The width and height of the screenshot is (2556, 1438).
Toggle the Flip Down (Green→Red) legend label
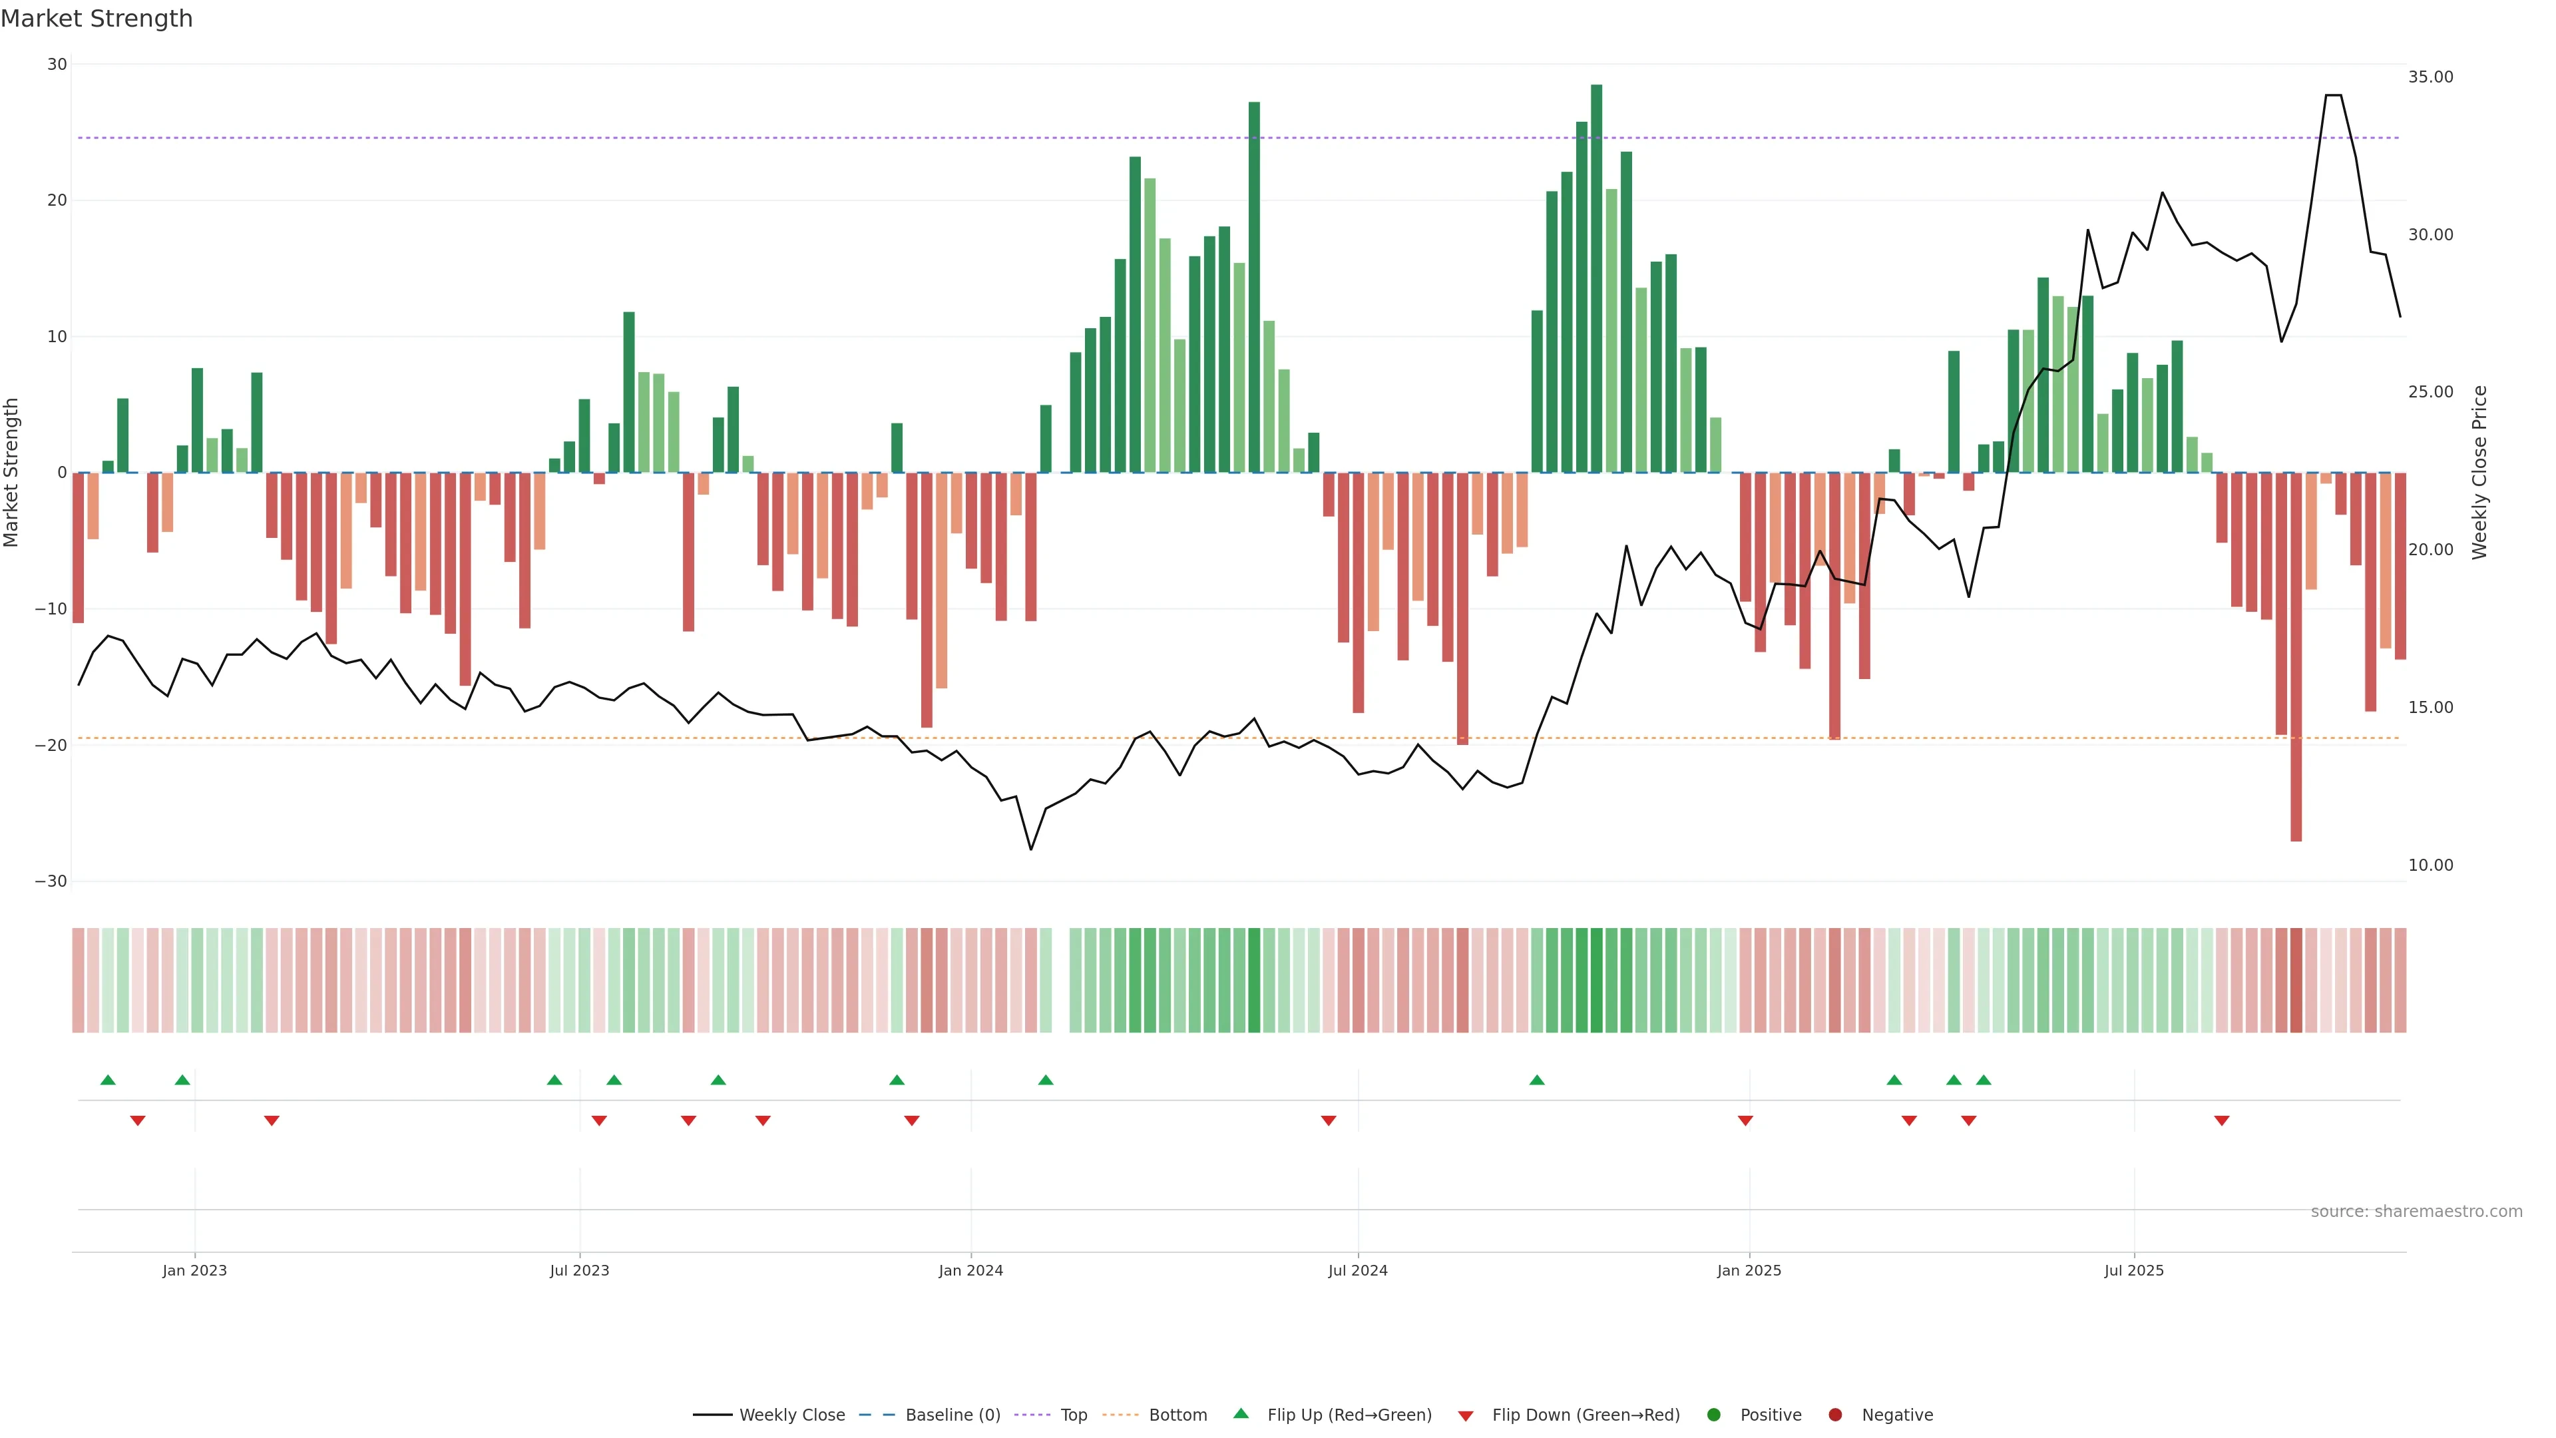tap(1586, 1415)
